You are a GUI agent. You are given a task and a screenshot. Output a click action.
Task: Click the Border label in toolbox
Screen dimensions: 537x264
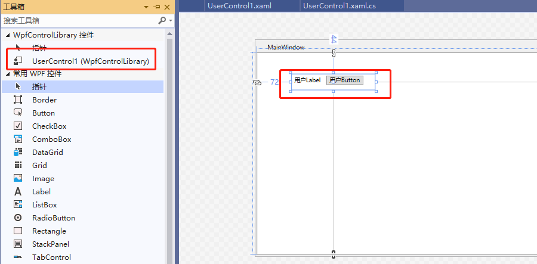tap(45, 100)
